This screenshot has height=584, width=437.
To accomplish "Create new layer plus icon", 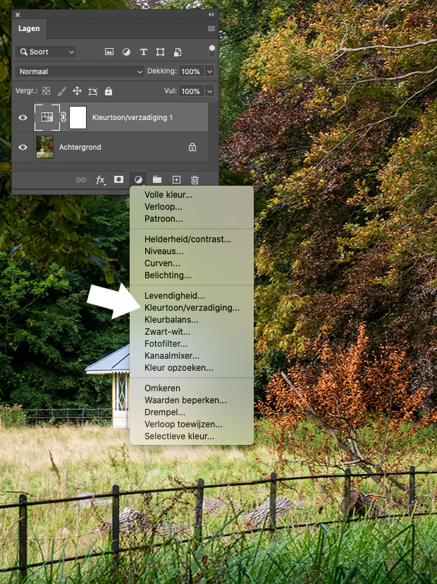I will pyautogui.click(x=176, y=180).
